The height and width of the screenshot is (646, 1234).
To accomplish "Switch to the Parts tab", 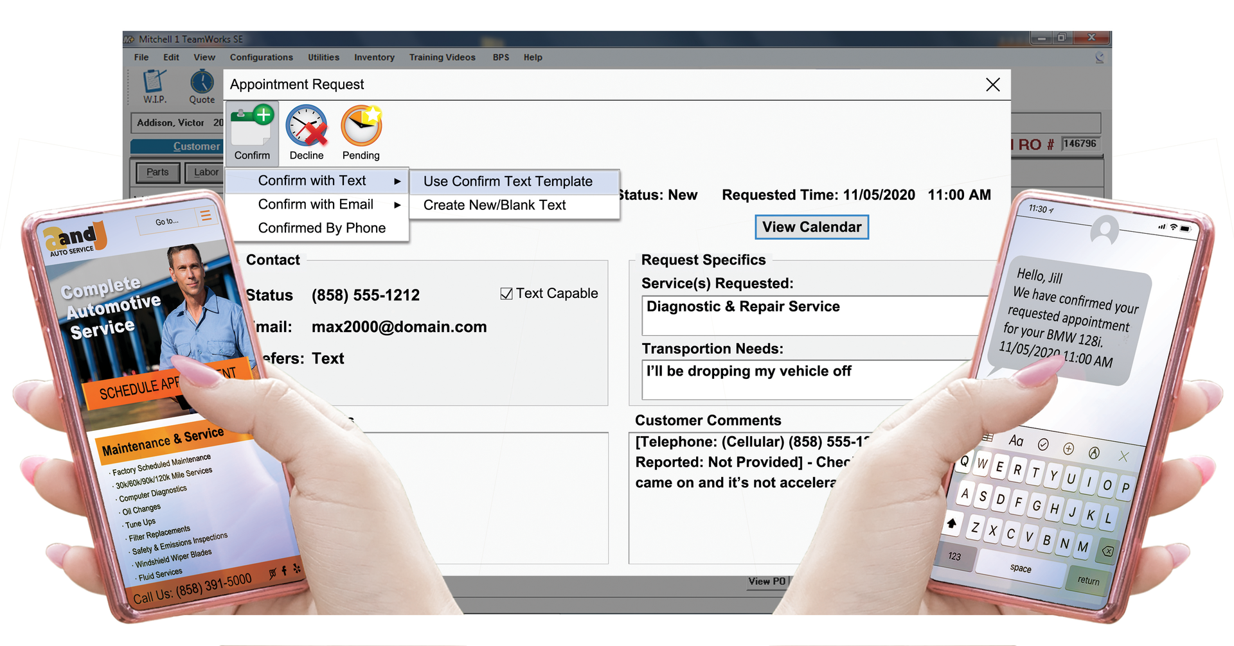I will point(157,172).
